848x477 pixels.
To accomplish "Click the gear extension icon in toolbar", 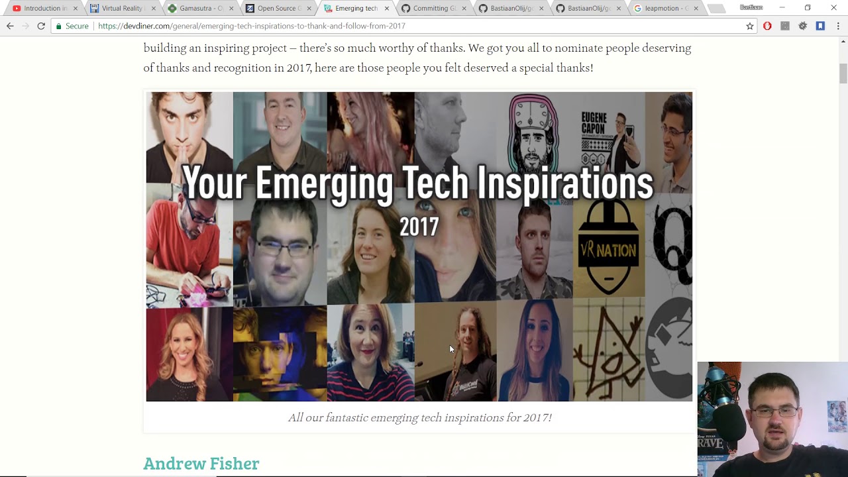I will coord(802,26).
